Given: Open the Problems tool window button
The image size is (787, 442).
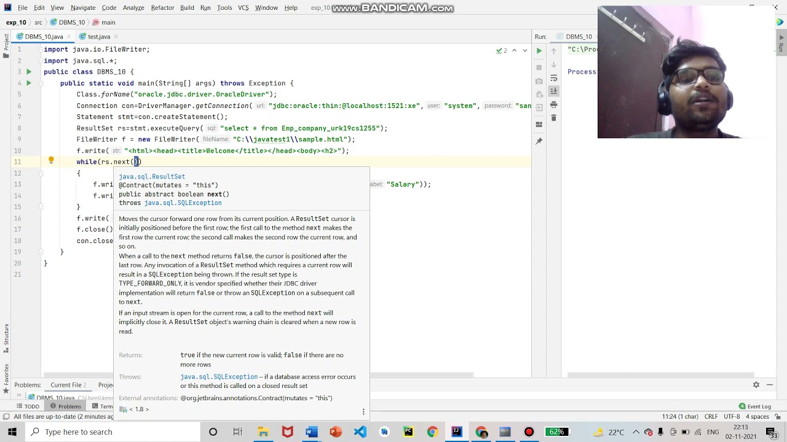Looking at the screenshot, I should 66,406.
